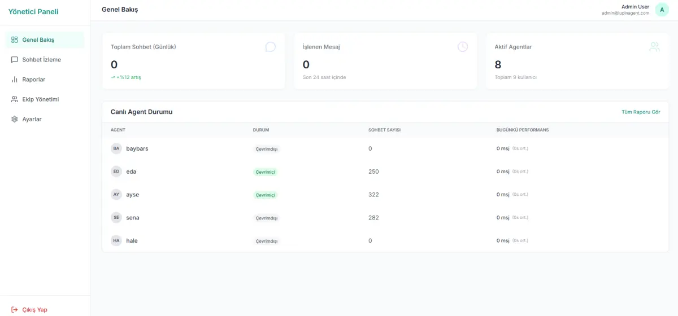Select the agent name hale
The width and height of the screenshot is (678, 316).
click(x=132, y=240)
